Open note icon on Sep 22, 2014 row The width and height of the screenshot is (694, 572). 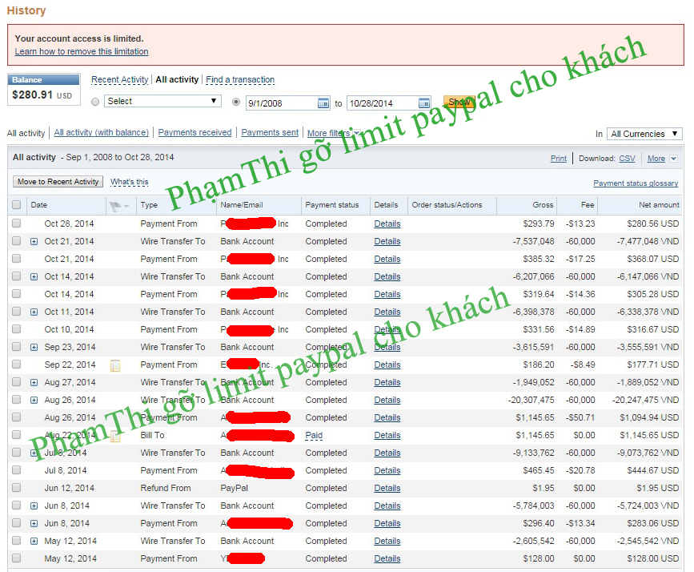coord(115,365)
